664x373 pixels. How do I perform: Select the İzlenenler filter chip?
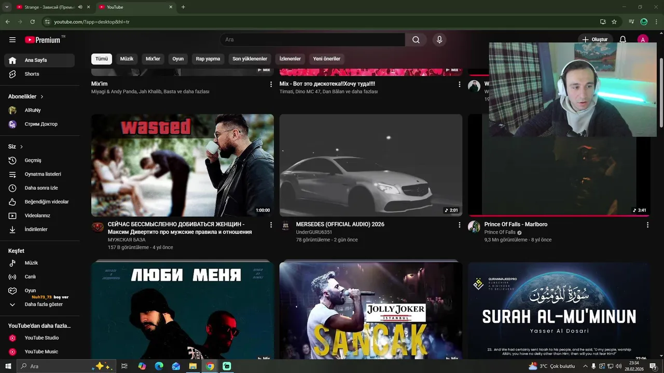(290, 59)
